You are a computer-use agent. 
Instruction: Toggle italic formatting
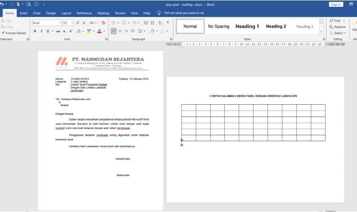tap(41, 31)
